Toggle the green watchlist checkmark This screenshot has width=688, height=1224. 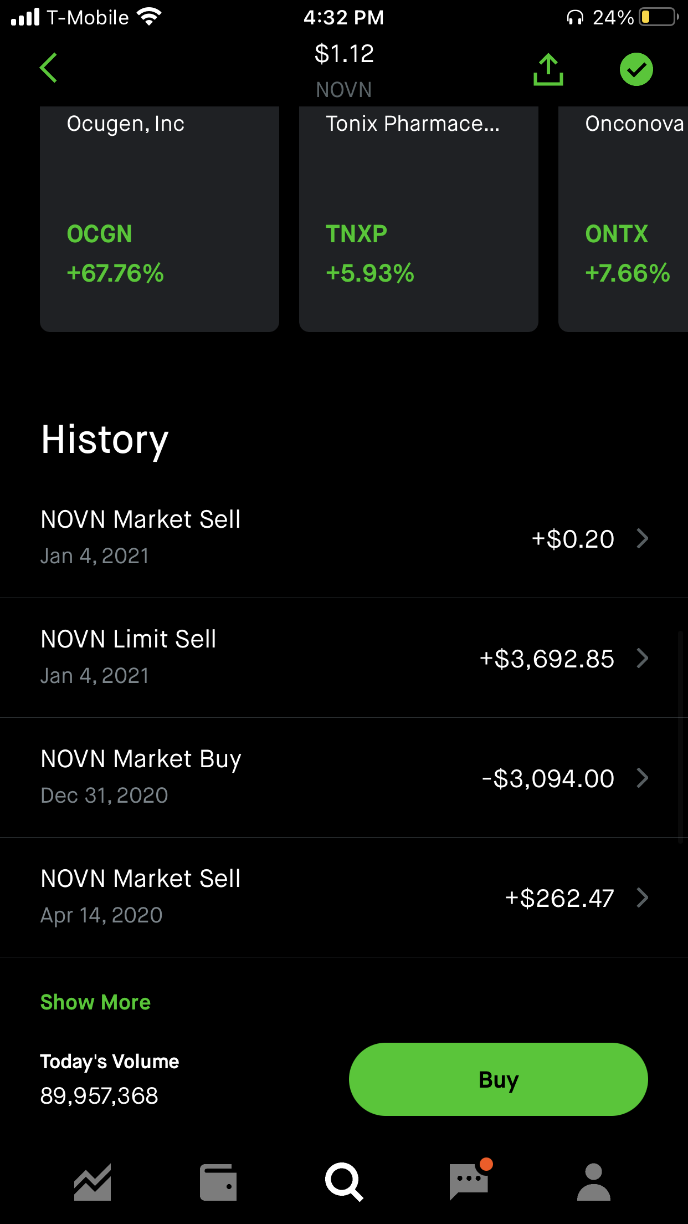[636, 70]
